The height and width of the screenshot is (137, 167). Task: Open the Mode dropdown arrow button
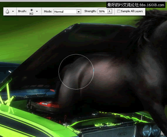79,11
